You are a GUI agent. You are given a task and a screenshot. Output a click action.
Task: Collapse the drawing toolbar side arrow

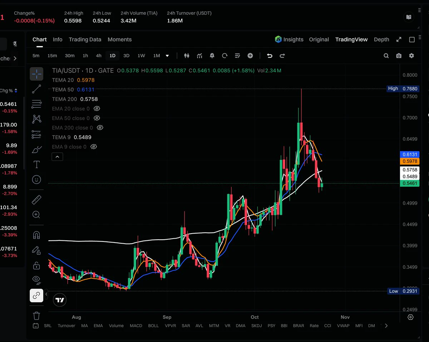[x=46, y=294]
